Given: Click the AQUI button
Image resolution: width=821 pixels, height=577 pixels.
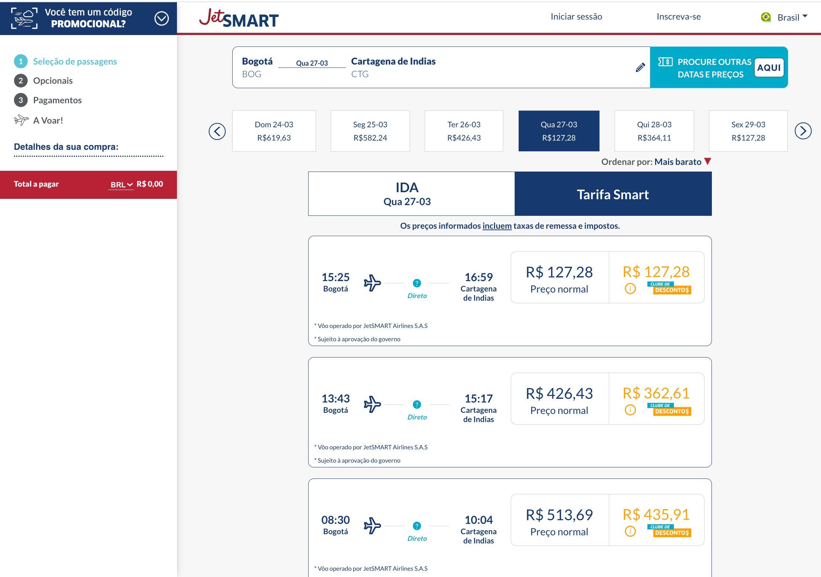Looking at the screenshot, I should point(769,68).
